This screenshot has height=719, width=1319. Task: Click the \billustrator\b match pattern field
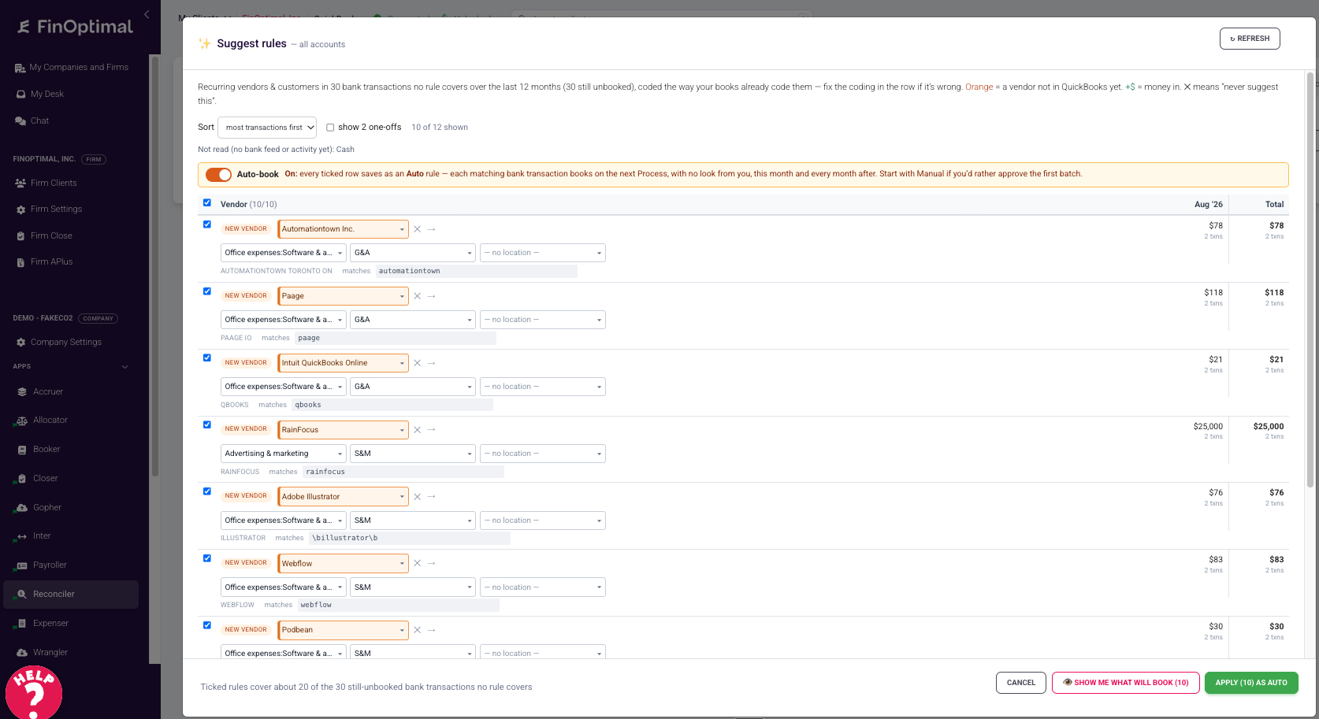click(x=410, y=538)
